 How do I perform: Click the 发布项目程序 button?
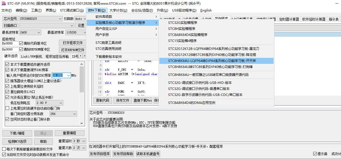pyautogui.click(x=100, y=154)
